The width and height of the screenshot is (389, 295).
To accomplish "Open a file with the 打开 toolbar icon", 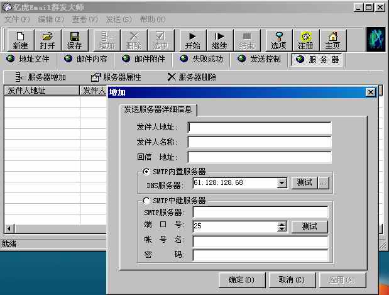I will [48, 40].
